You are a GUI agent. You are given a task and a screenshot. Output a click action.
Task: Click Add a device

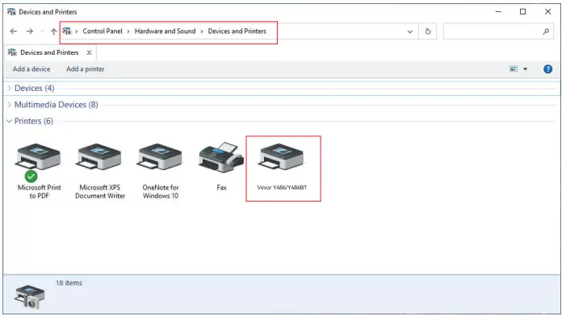pos(31,69)
